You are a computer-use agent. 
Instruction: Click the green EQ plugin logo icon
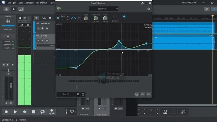tap(59, 8)
